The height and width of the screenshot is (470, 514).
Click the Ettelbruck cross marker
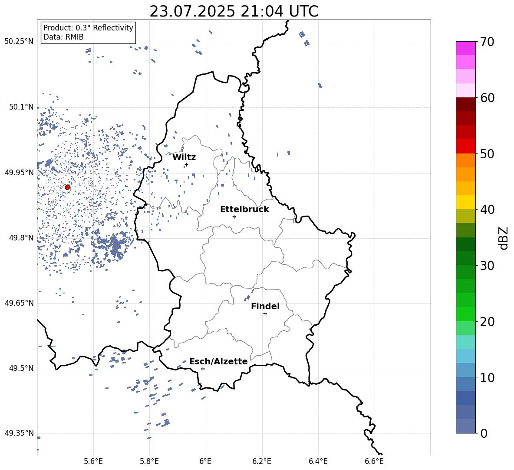(x=234, y=217)
